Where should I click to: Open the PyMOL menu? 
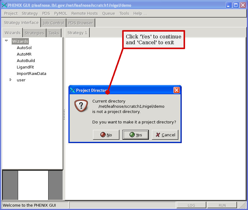coord(60,13)
